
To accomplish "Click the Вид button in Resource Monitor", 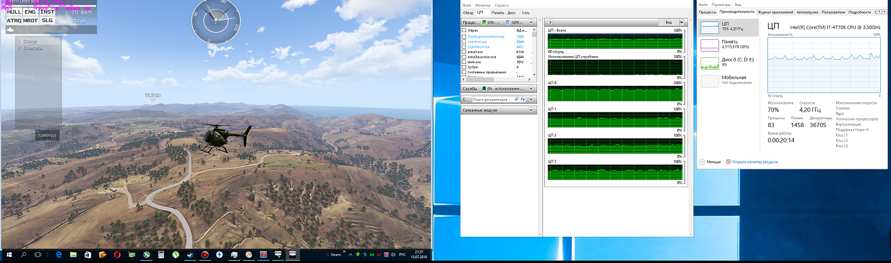I will click(x=668, y=23).
